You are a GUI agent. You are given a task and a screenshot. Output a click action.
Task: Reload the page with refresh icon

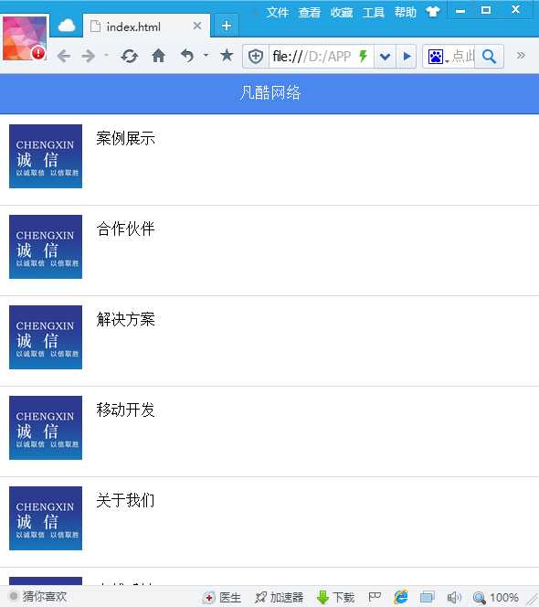coord(129,57)
